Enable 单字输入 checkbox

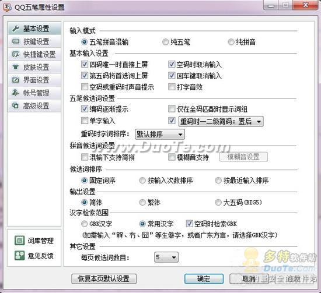click(x=85, y=121)
